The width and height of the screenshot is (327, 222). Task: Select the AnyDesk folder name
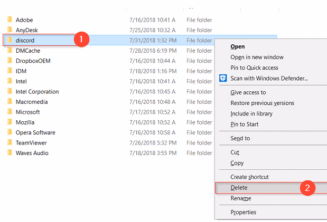click(x=27, y=30)
